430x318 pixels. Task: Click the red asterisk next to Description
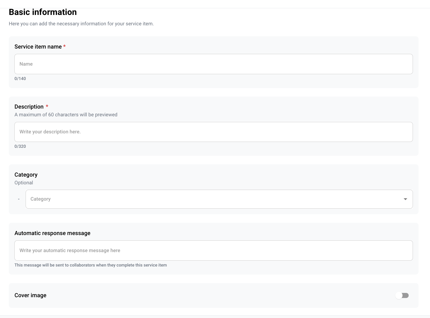click(x=47, y=106)
